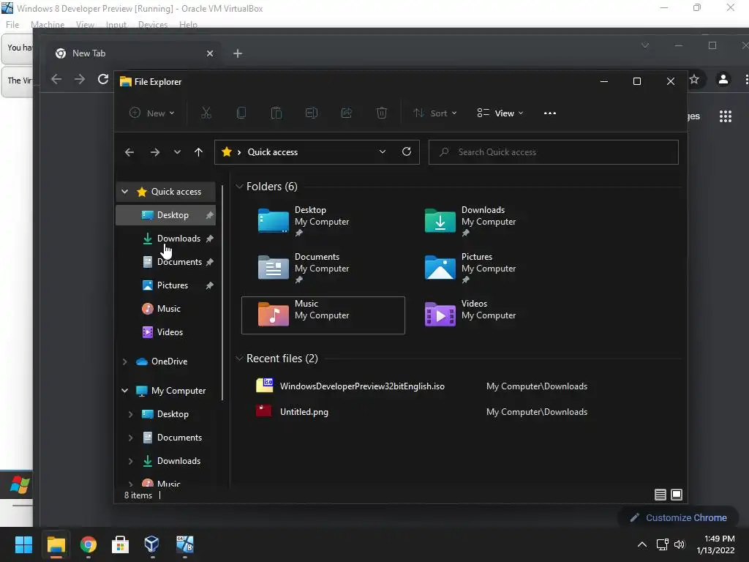This screenshot has height=562, width=749.
Task: Show hidden tray icons chevron
Action: pos(642,544)
